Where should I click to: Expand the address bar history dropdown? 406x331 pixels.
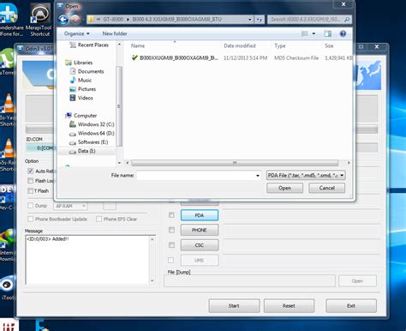(x=250, y=20)
